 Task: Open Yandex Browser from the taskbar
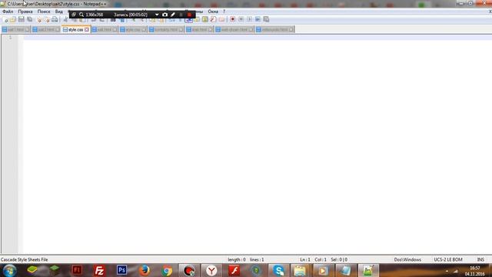coord(212,270)
